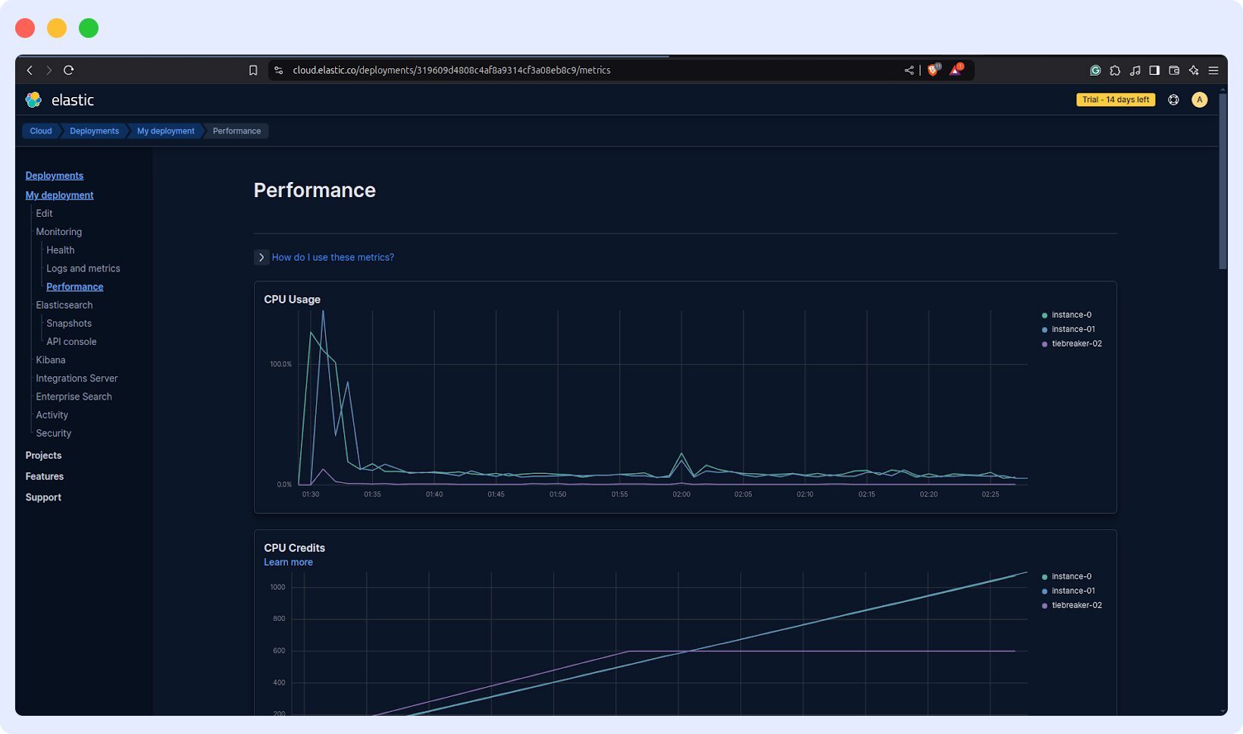The height and width of the screenshot is (734, 1243).
Task: Open the browser extensions puzzle icon
Action: pyautogui.click(x=1114, y=70)
